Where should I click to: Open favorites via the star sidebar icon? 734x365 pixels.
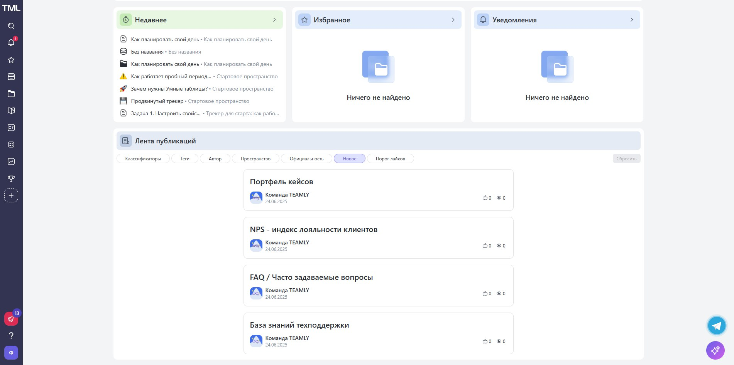pyautogui.click(x=11, y=60)
